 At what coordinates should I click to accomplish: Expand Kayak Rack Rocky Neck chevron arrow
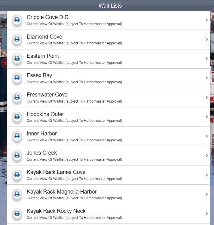(x=207, y=214)
